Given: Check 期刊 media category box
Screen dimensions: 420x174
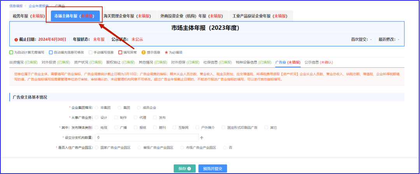Looking at the screenshot, I should point(155,128).
